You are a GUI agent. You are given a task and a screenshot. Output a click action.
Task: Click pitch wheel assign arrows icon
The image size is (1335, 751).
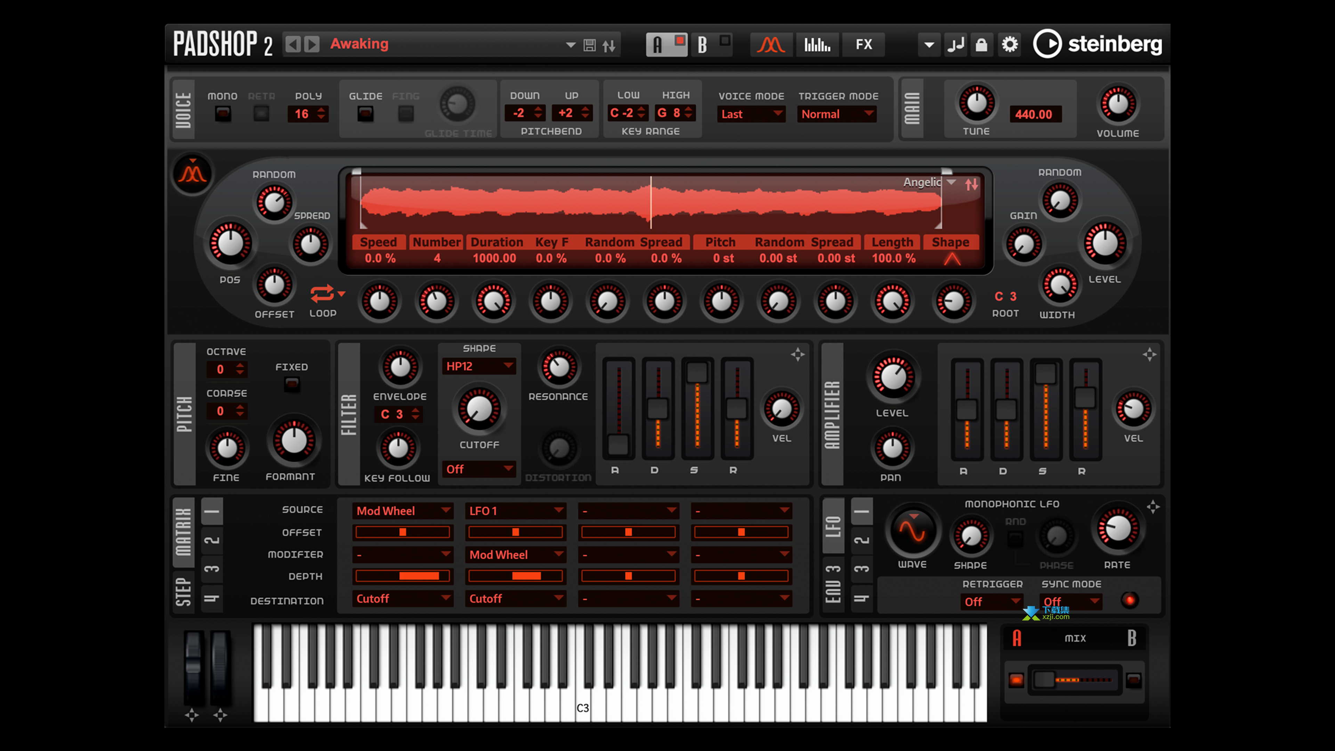[192, 715]
